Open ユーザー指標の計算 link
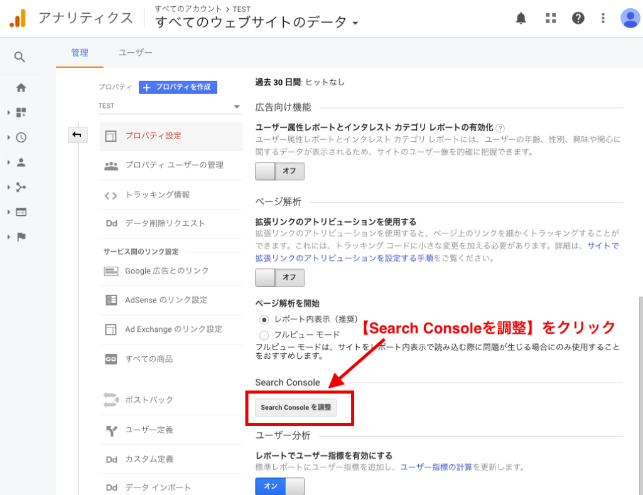Screen dimensions: 643x495 [436, 467]
